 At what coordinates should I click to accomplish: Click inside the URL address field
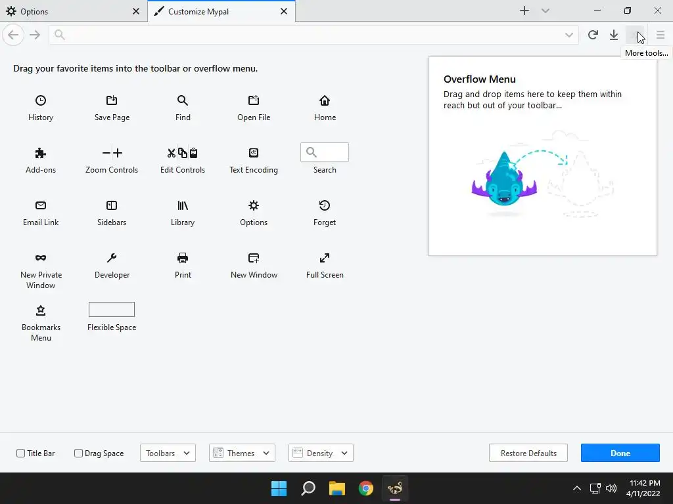click(x=313, y=35)
